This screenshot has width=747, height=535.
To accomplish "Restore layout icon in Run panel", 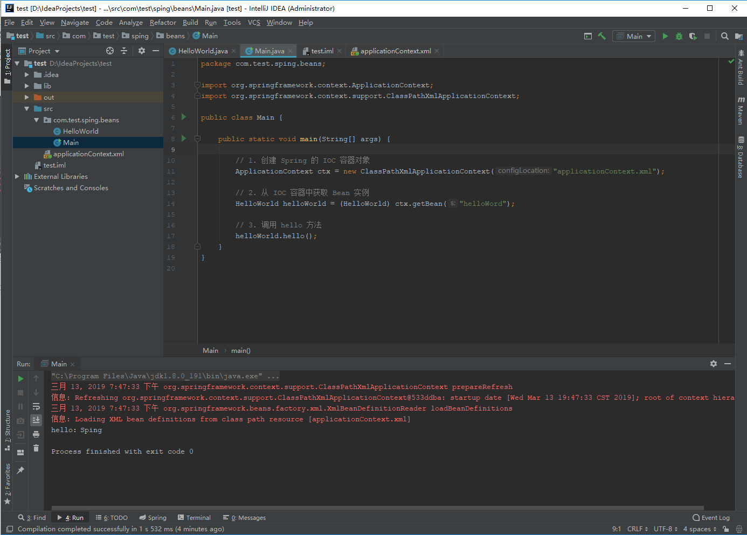I will click(x=20, y=453).
